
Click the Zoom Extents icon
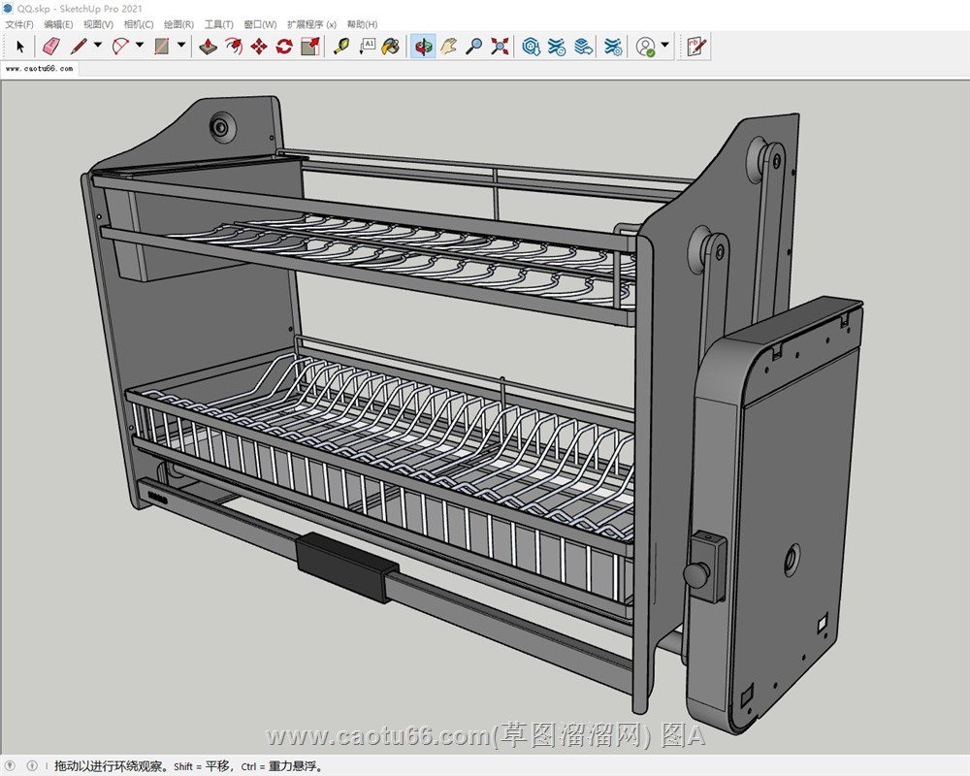[x=500, y=46]
